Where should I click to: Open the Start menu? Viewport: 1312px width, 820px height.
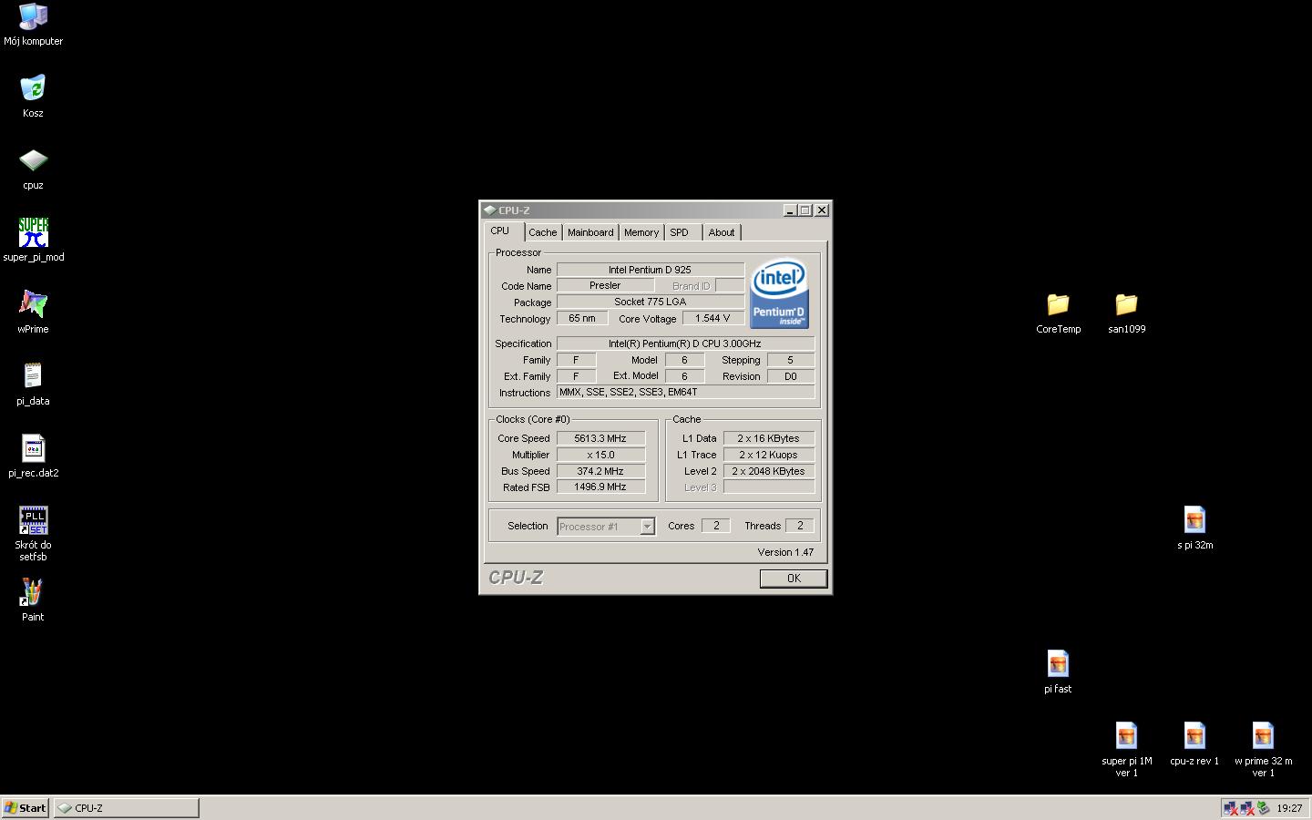click(26, 808)
